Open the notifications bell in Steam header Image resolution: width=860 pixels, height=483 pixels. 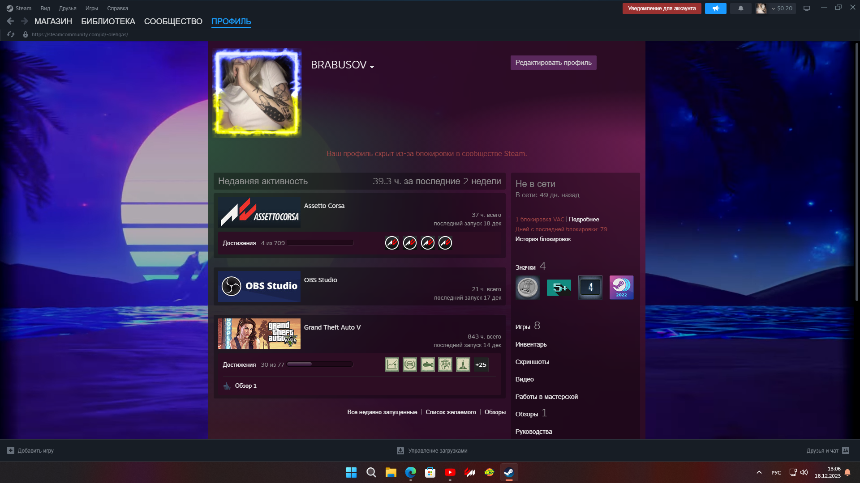[740, 8]
